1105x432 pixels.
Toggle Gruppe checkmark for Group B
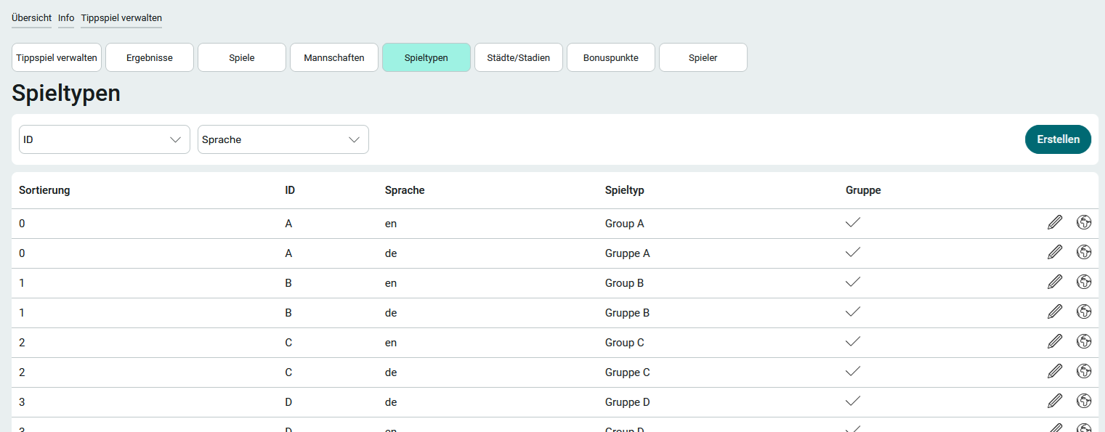click(853, 282)
